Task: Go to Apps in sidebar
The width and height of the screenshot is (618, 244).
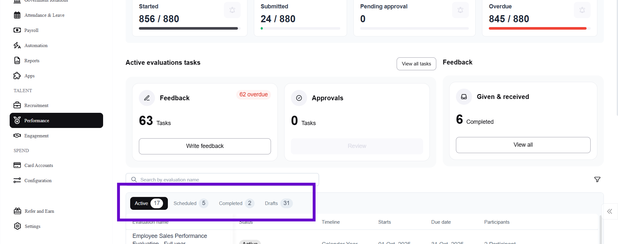Action: point(29,76)
